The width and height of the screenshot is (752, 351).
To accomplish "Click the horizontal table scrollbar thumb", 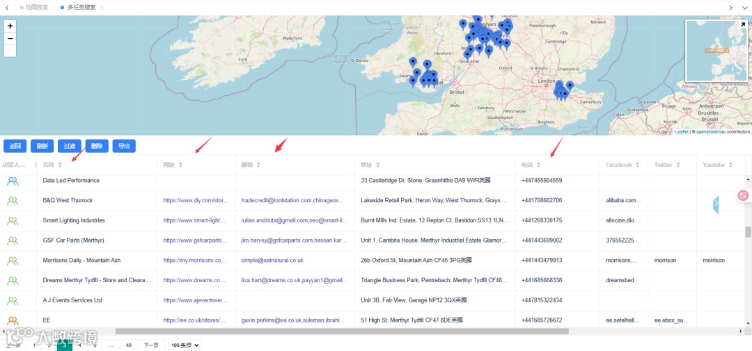I will point(341,331).
